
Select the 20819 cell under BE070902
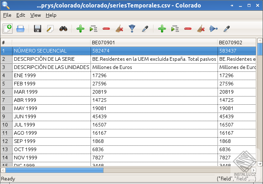tap(237, 92)
